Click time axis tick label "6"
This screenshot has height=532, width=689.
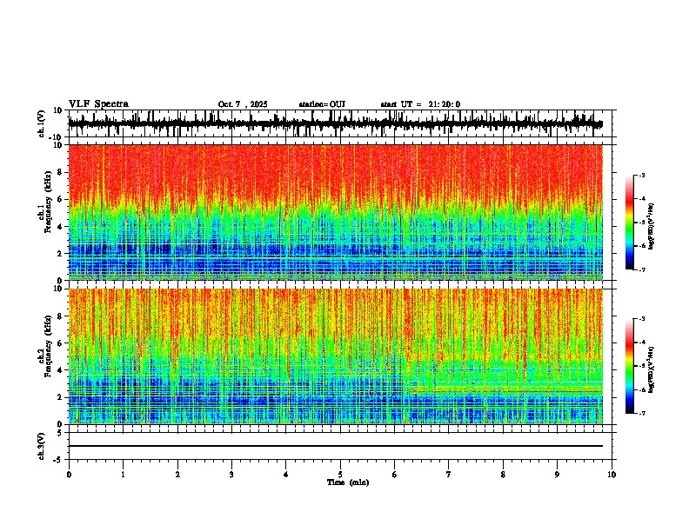click(395, 475)
